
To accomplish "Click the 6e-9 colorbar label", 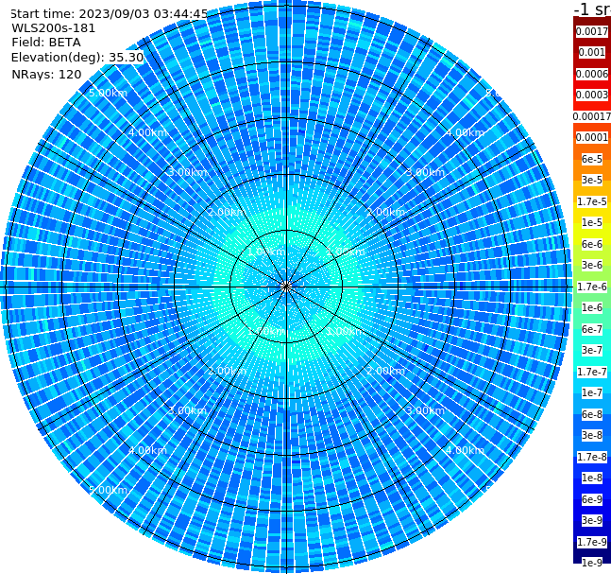I will pos(592,499).
